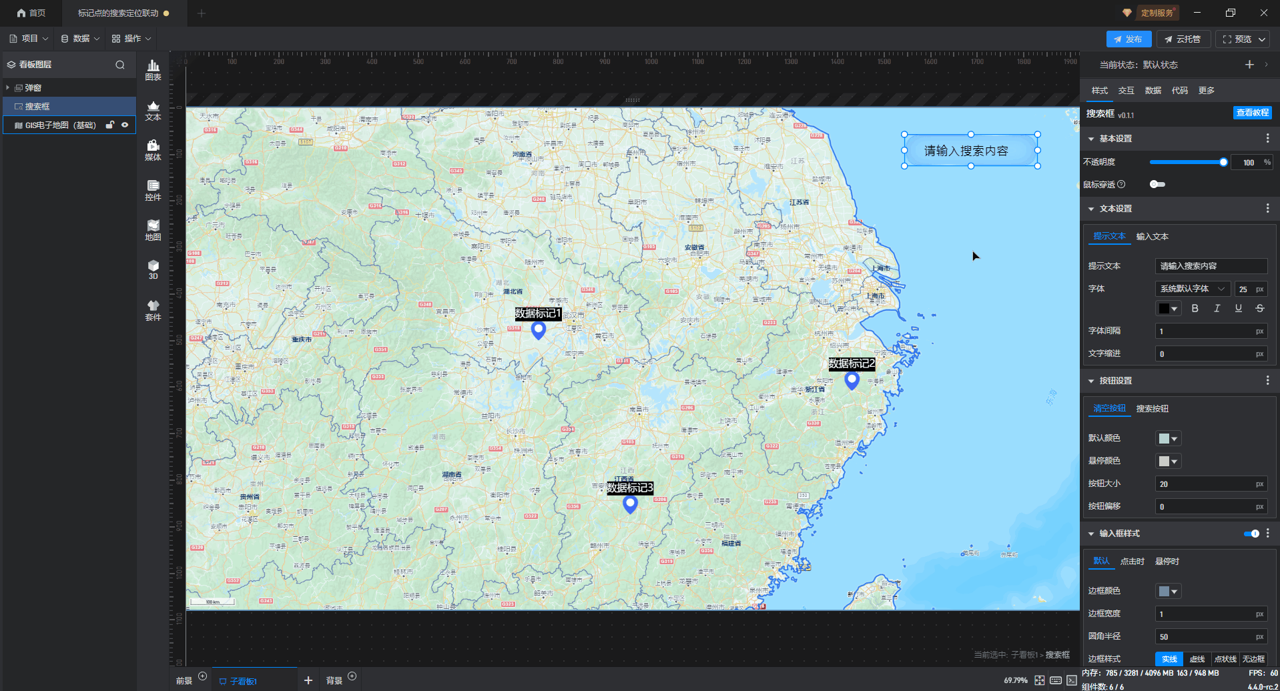This screenshot has width=1280, height=691.
Task: Click the 发布 publish button
Action: click(1128, 39)
